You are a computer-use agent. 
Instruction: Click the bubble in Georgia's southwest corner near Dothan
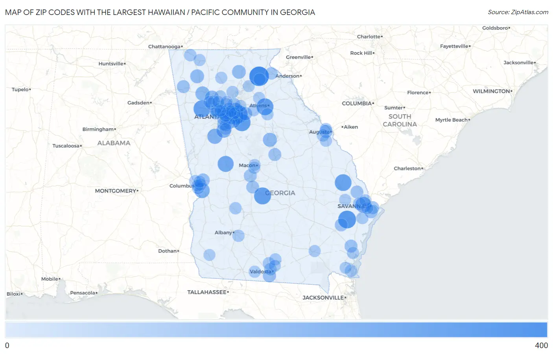click(x=209, y=255)
